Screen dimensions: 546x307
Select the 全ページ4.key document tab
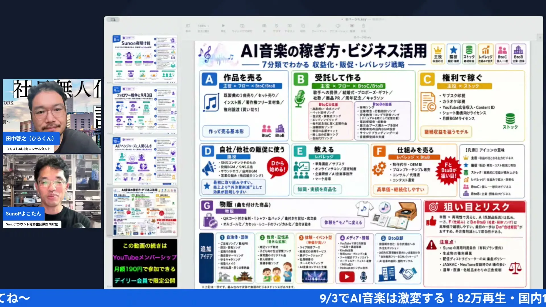(x=362, y=37)
